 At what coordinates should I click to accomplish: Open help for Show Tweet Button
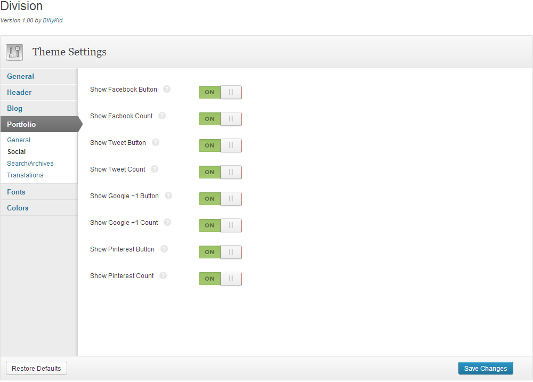tap(155, 142)
